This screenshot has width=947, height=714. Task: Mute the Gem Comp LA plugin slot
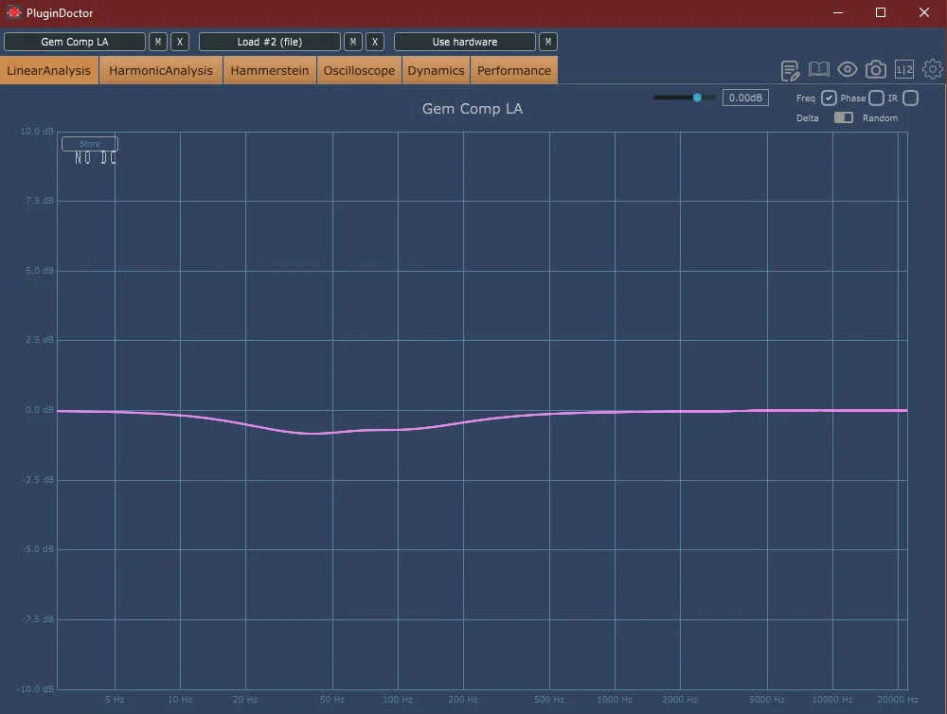(x=157, y=42)
